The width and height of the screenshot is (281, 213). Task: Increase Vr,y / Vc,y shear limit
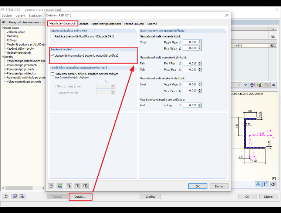(x=200, y=83)
